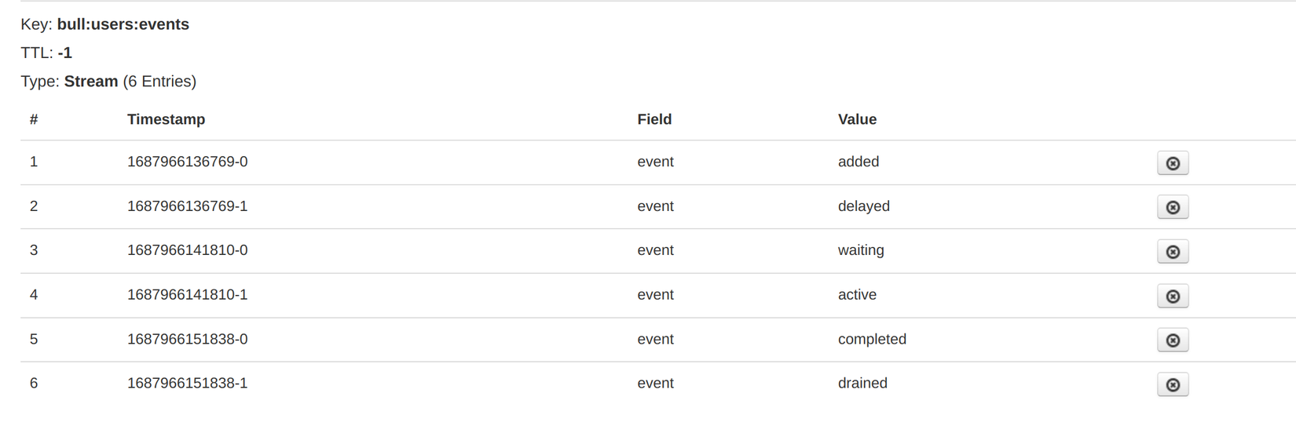Viewport: 1296px width, 426px height.
Task: Click the Stream type label
Action: tap(90, 82)
